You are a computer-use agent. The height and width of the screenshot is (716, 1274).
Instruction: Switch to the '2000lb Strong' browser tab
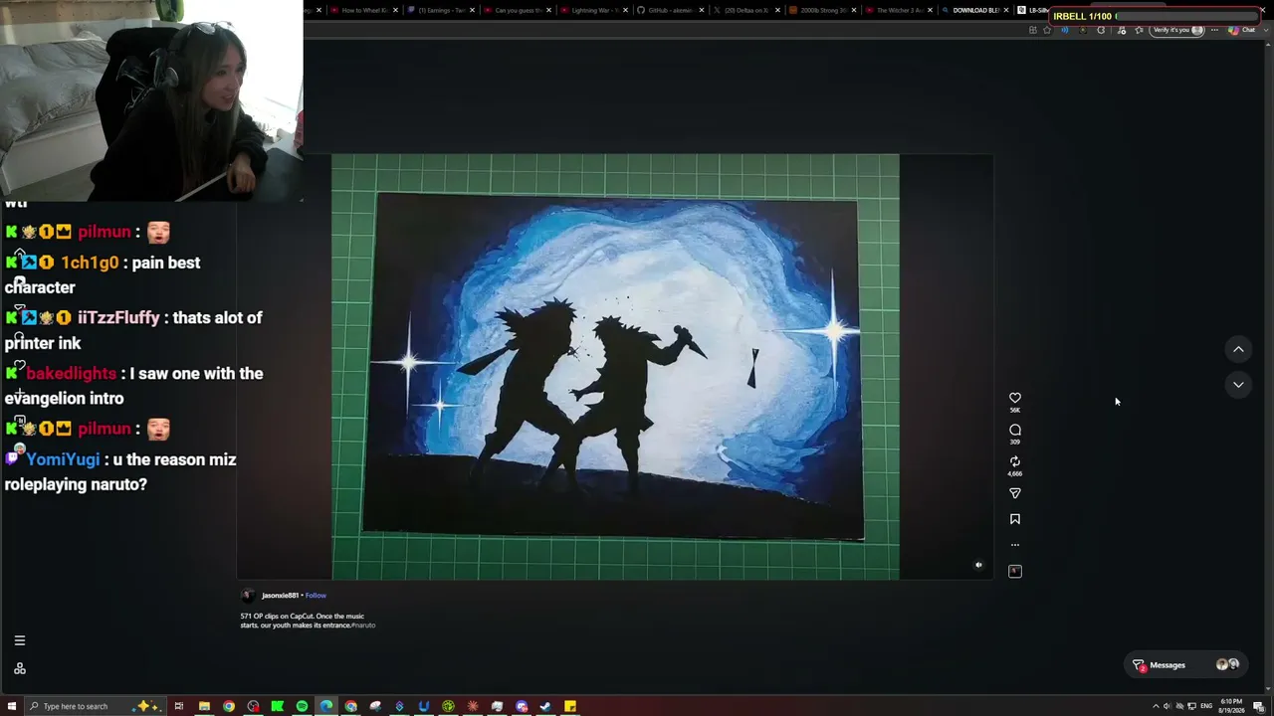tap(823, 10)
